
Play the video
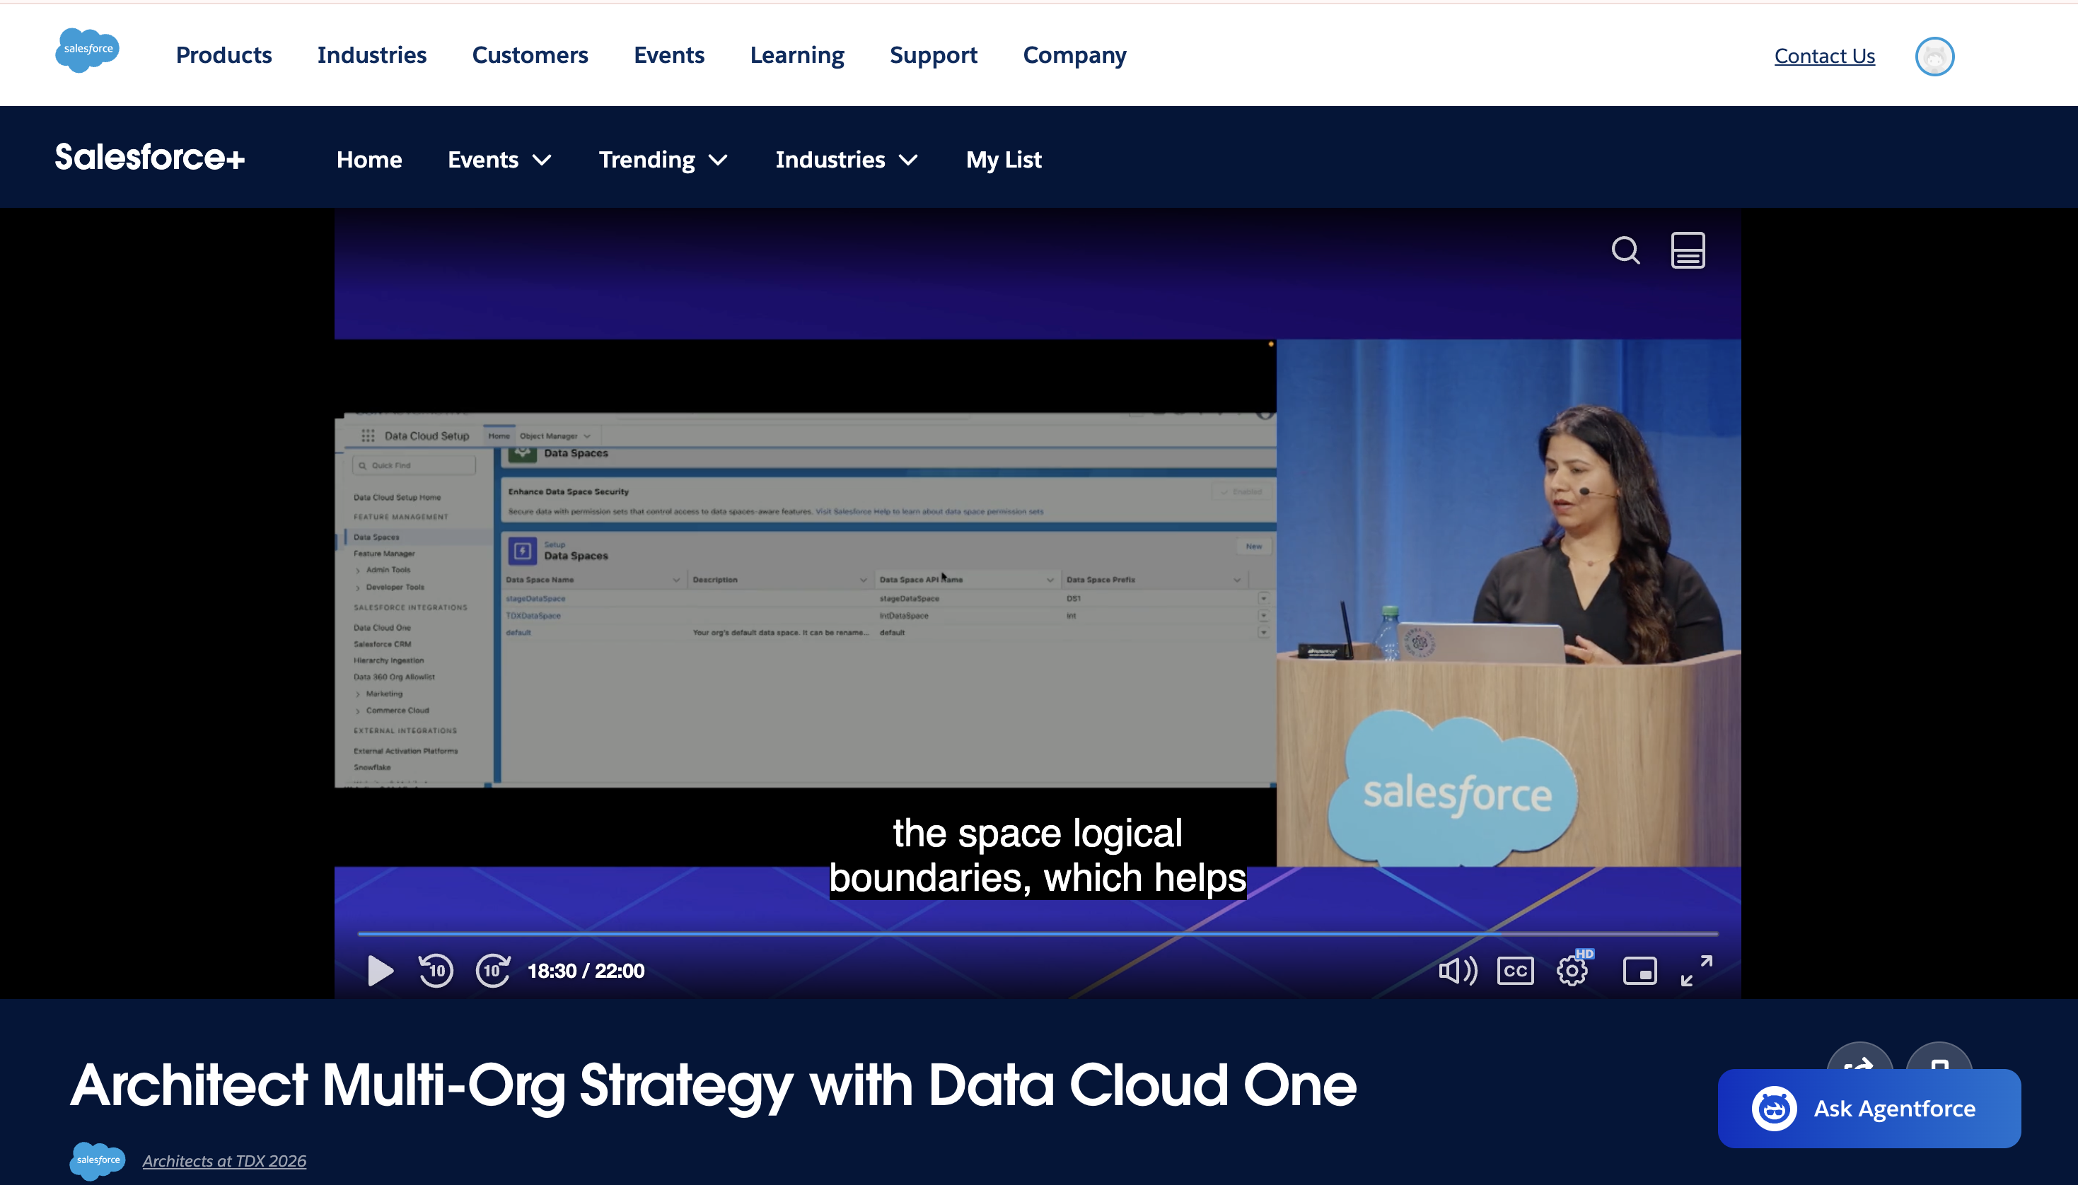[380, 970]
